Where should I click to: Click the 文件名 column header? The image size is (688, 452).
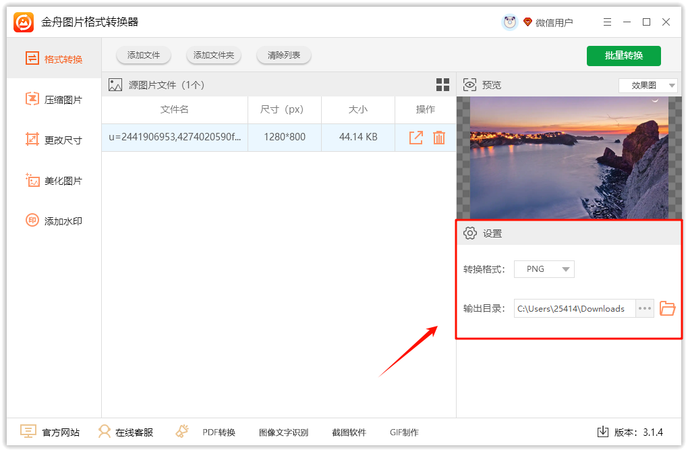(x=175, y=109)
